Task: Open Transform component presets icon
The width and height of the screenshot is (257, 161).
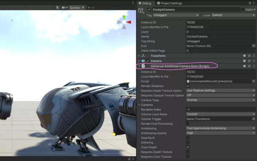Action: coord(249,56)
